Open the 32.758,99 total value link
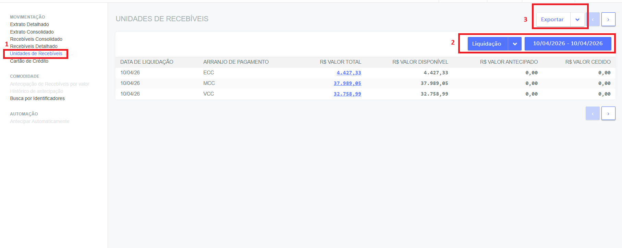Image resolution: width=622 pixels, height=248 pixels. [347, 94]
